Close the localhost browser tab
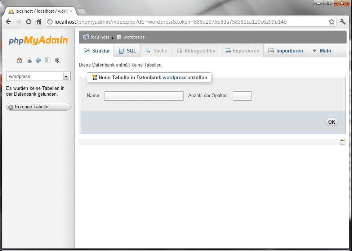 71,11
